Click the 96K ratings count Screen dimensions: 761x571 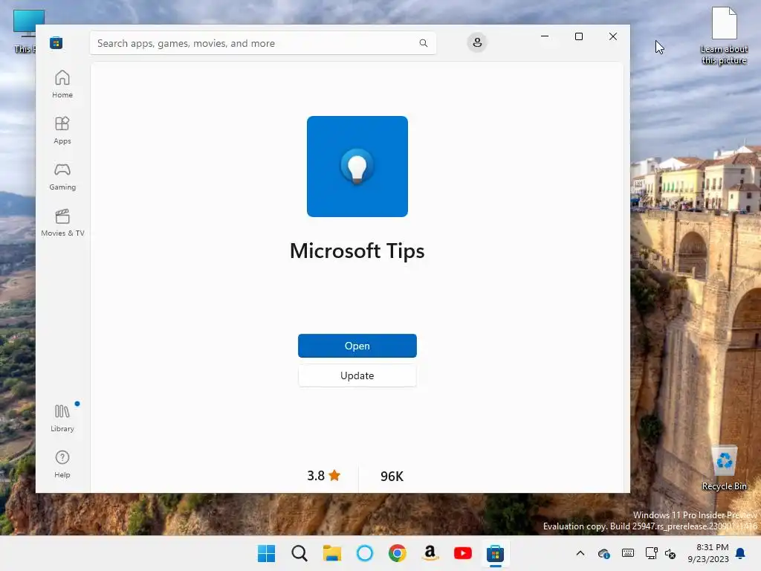(x=392, y=477)
